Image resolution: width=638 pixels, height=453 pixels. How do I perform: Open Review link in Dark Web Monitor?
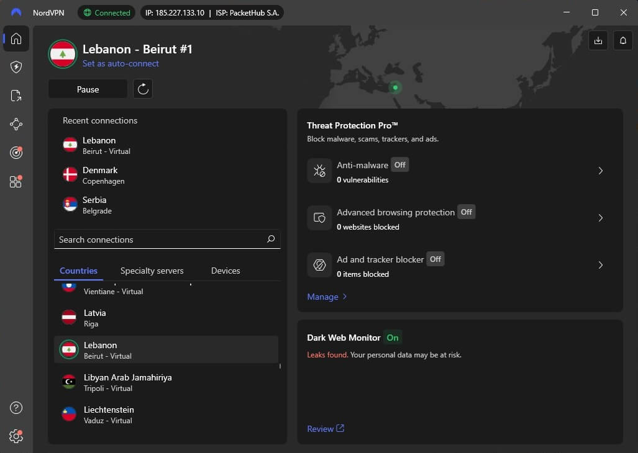pyautogui.click(x=321, y=428)
